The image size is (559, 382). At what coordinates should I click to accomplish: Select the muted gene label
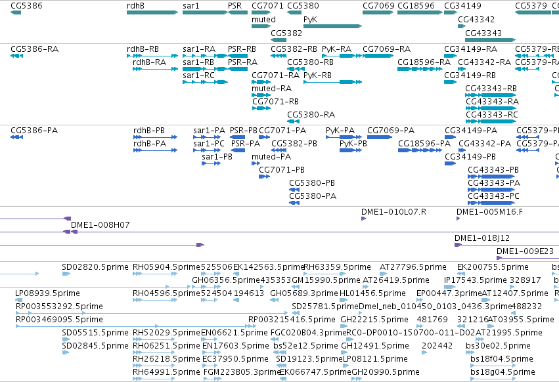pyautogui.click(x=263, y=19)
